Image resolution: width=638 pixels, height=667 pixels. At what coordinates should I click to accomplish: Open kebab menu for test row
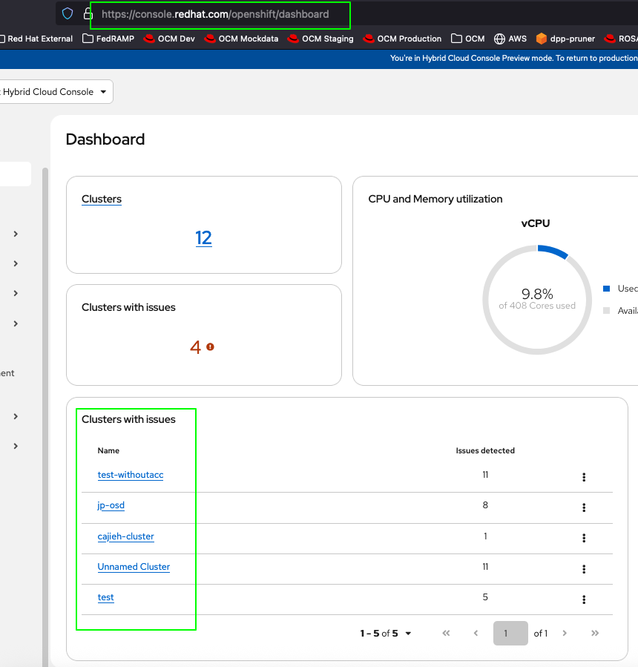tap(584, 599)
